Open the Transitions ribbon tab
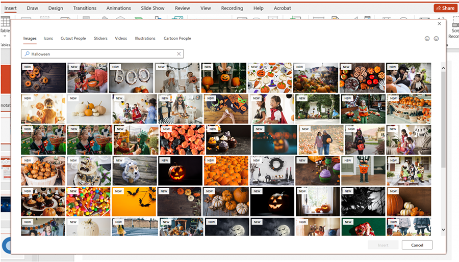The height and width of the screenshot is (262, 459). coord(85,8)
